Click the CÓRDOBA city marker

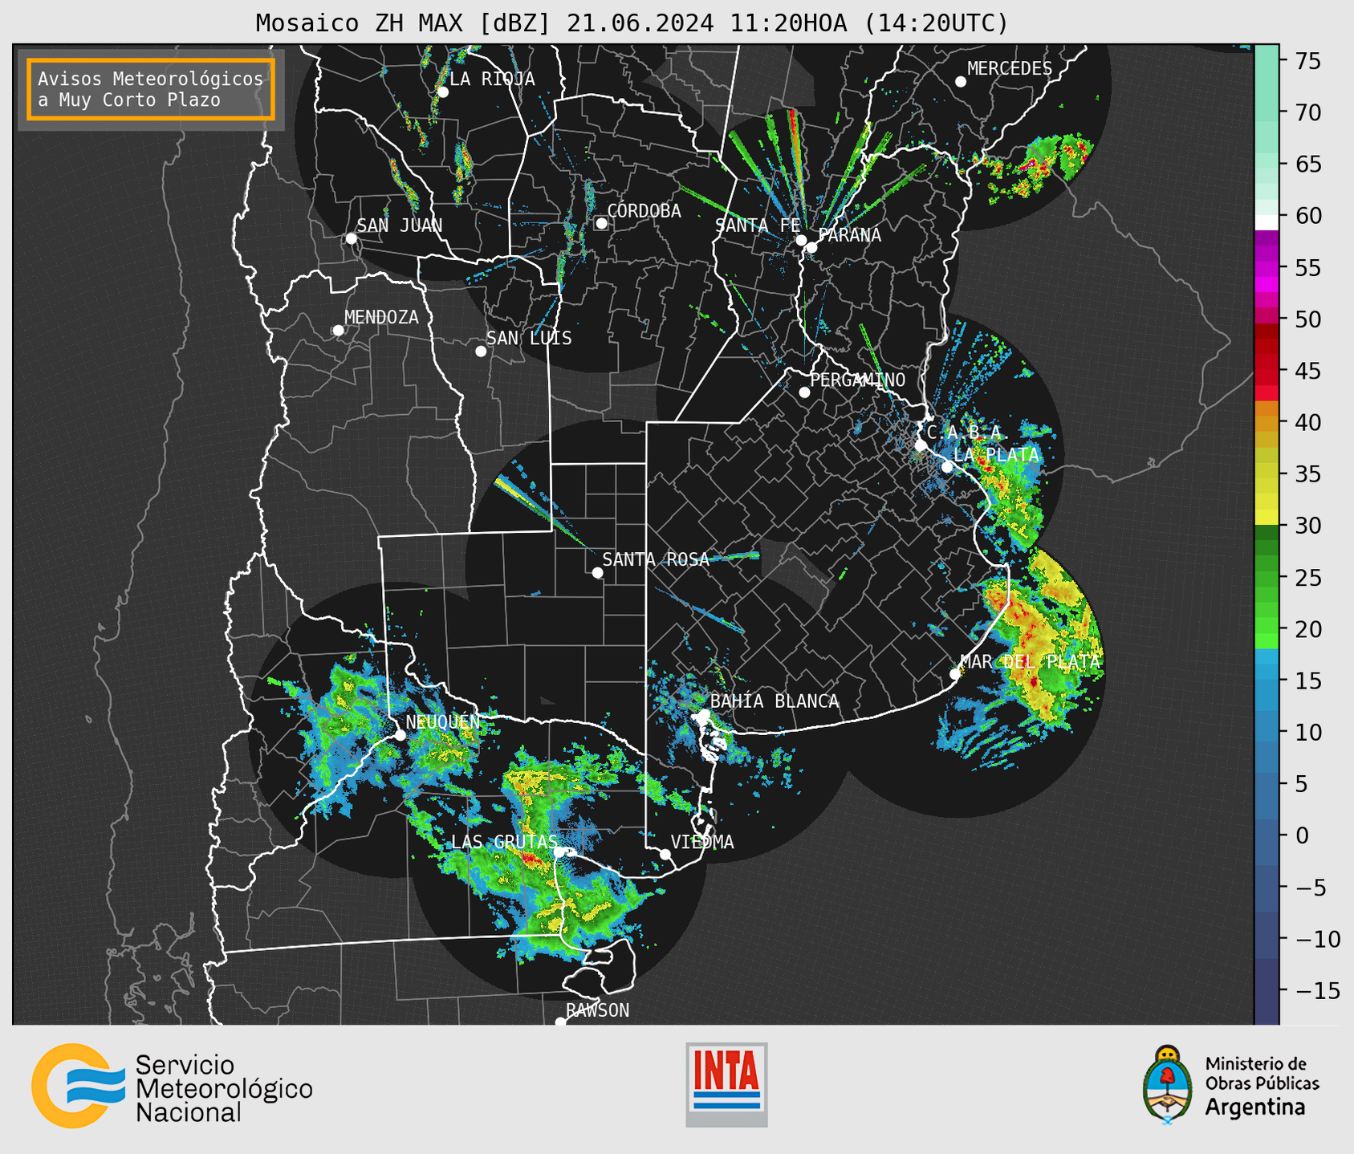[x=601, y=223]
